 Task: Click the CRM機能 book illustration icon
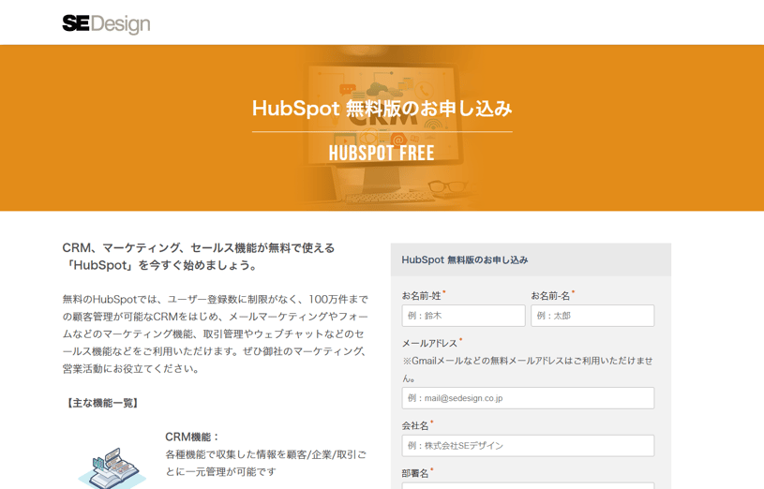pyautogui.click(x=112, y=468)
